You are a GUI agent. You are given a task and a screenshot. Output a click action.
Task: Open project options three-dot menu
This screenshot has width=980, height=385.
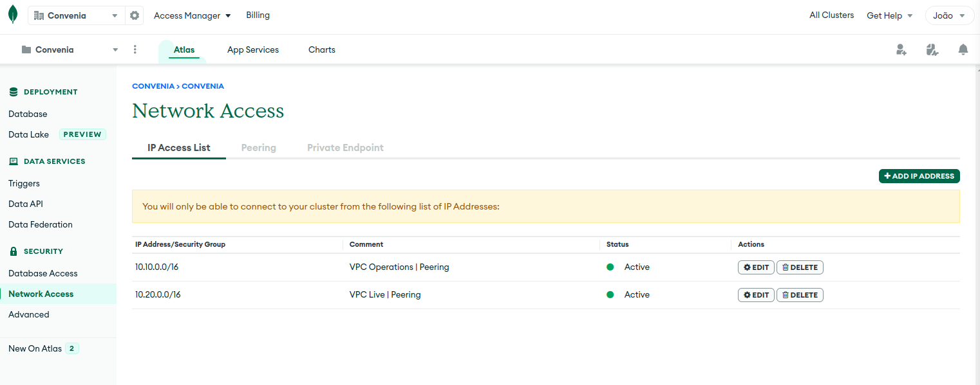(x=135, y=49)
